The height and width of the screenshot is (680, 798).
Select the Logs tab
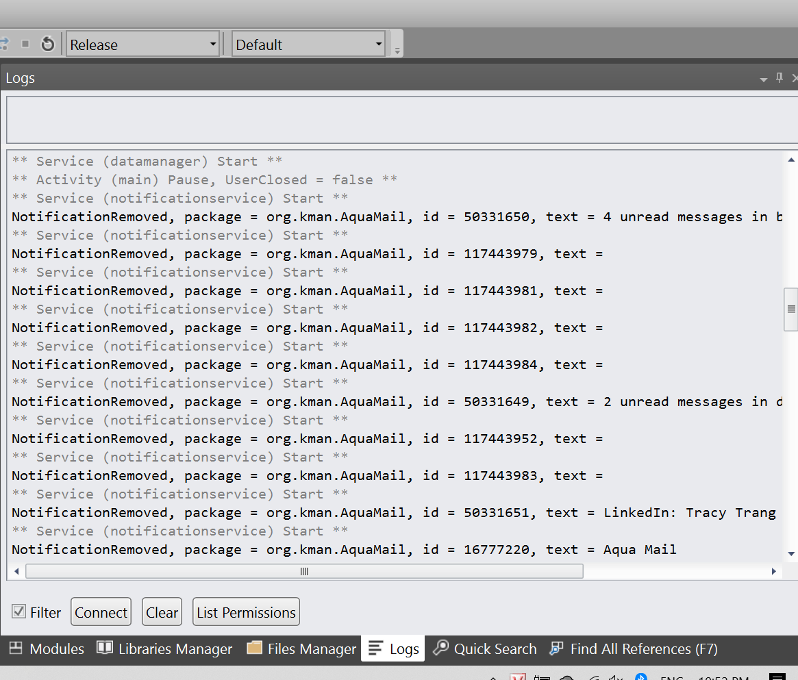[393, 648]
